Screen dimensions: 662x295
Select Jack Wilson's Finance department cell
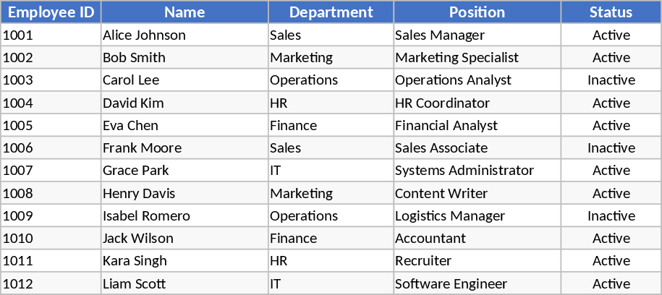(x=294, y=239)
